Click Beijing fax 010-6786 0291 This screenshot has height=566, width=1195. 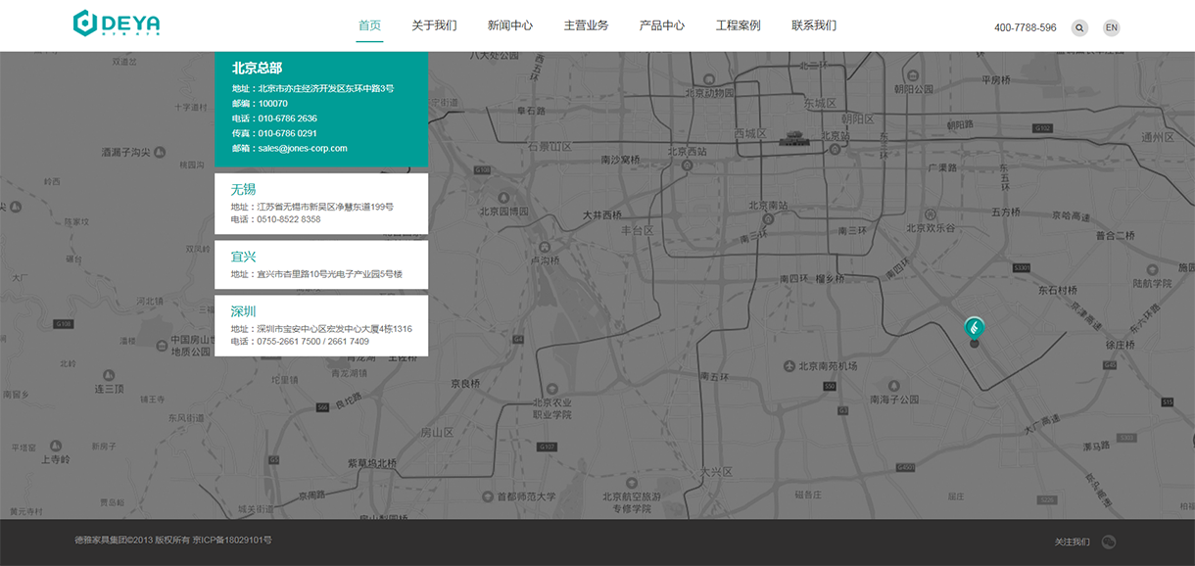274,133
